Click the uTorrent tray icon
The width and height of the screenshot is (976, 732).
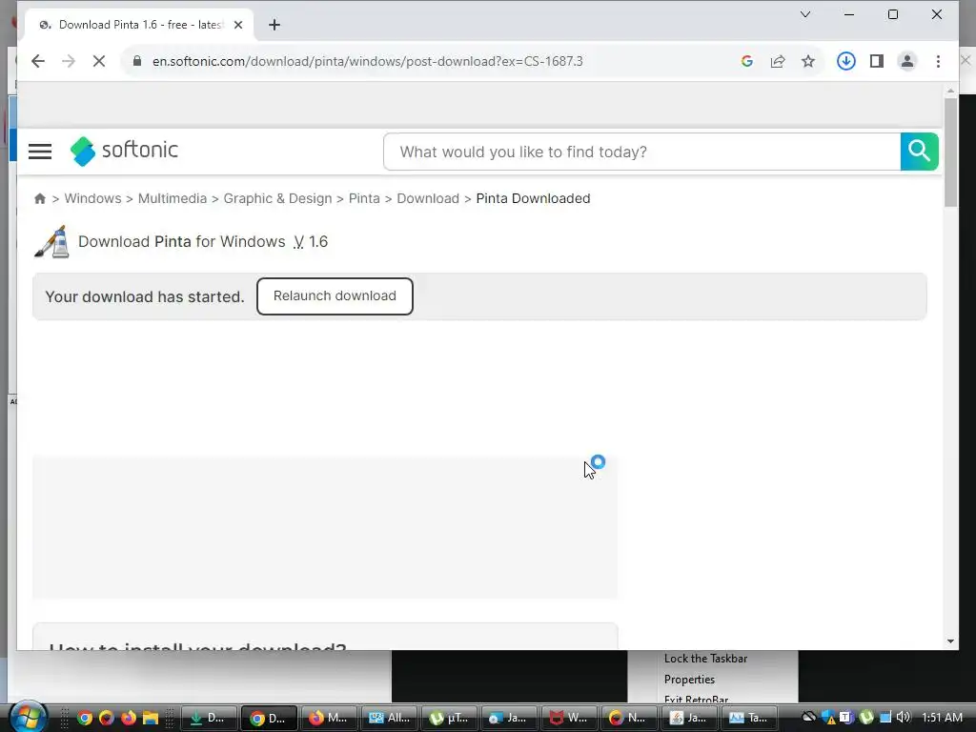(865, 718)
